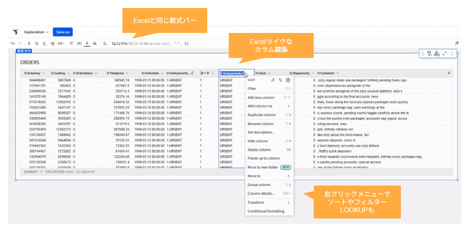This screenshot has height=229, width=467.
Task: Sort ascending from the context menu SORT row
Action: point(273,80)
